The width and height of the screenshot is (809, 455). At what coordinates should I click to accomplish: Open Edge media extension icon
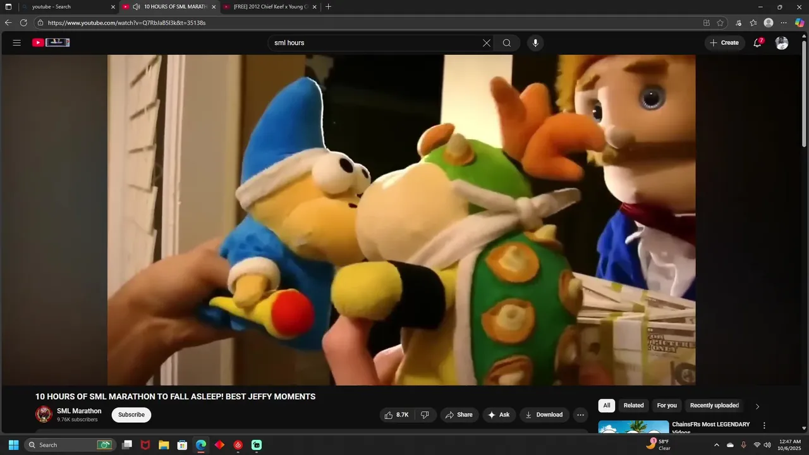click(x=739, y=23)
